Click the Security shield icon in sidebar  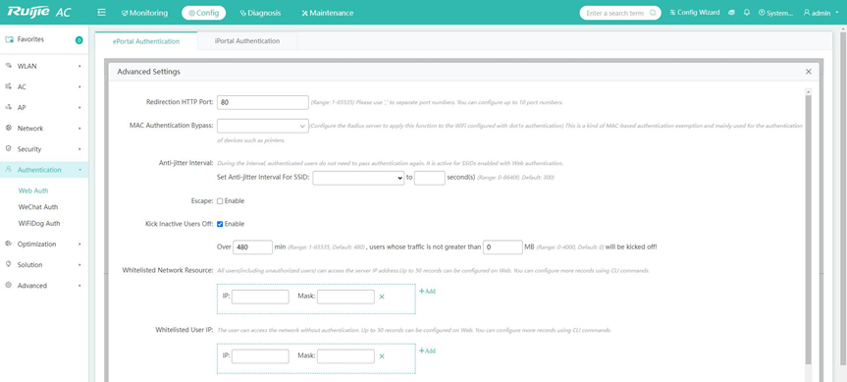(x=8, y=148)
